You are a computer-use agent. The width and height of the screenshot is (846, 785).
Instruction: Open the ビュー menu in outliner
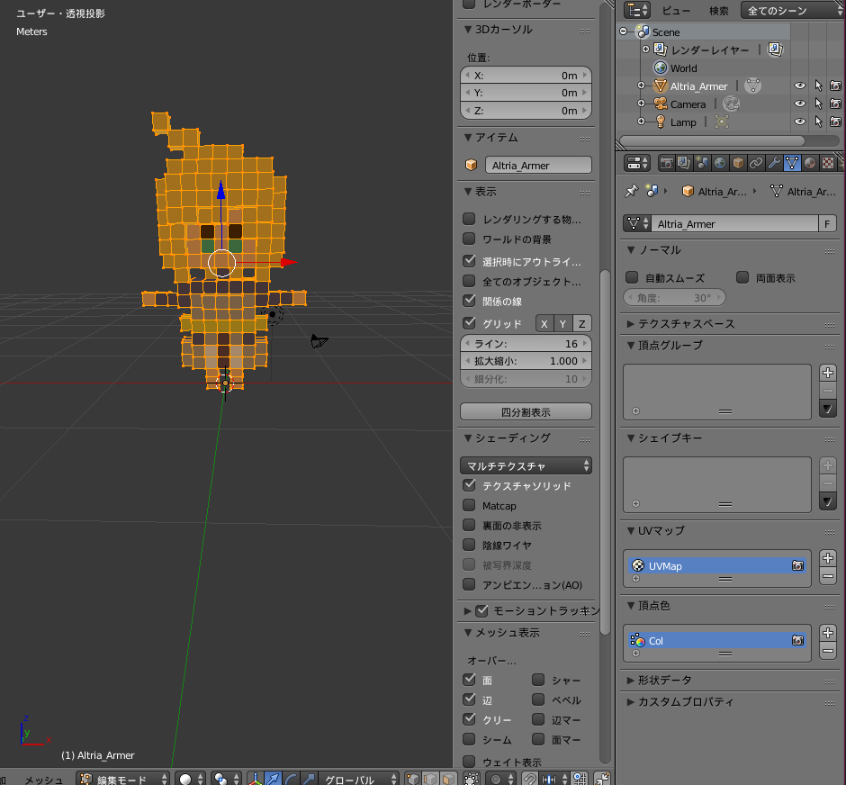(x=676, y=11)
